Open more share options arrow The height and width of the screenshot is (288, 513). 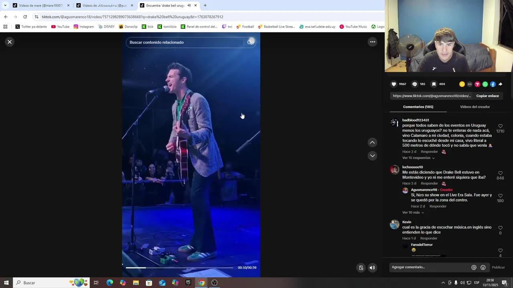500,84
